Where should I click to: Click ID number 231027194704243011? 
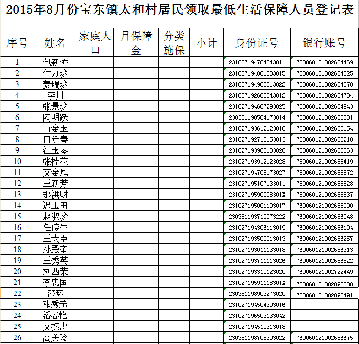point(257,62)
